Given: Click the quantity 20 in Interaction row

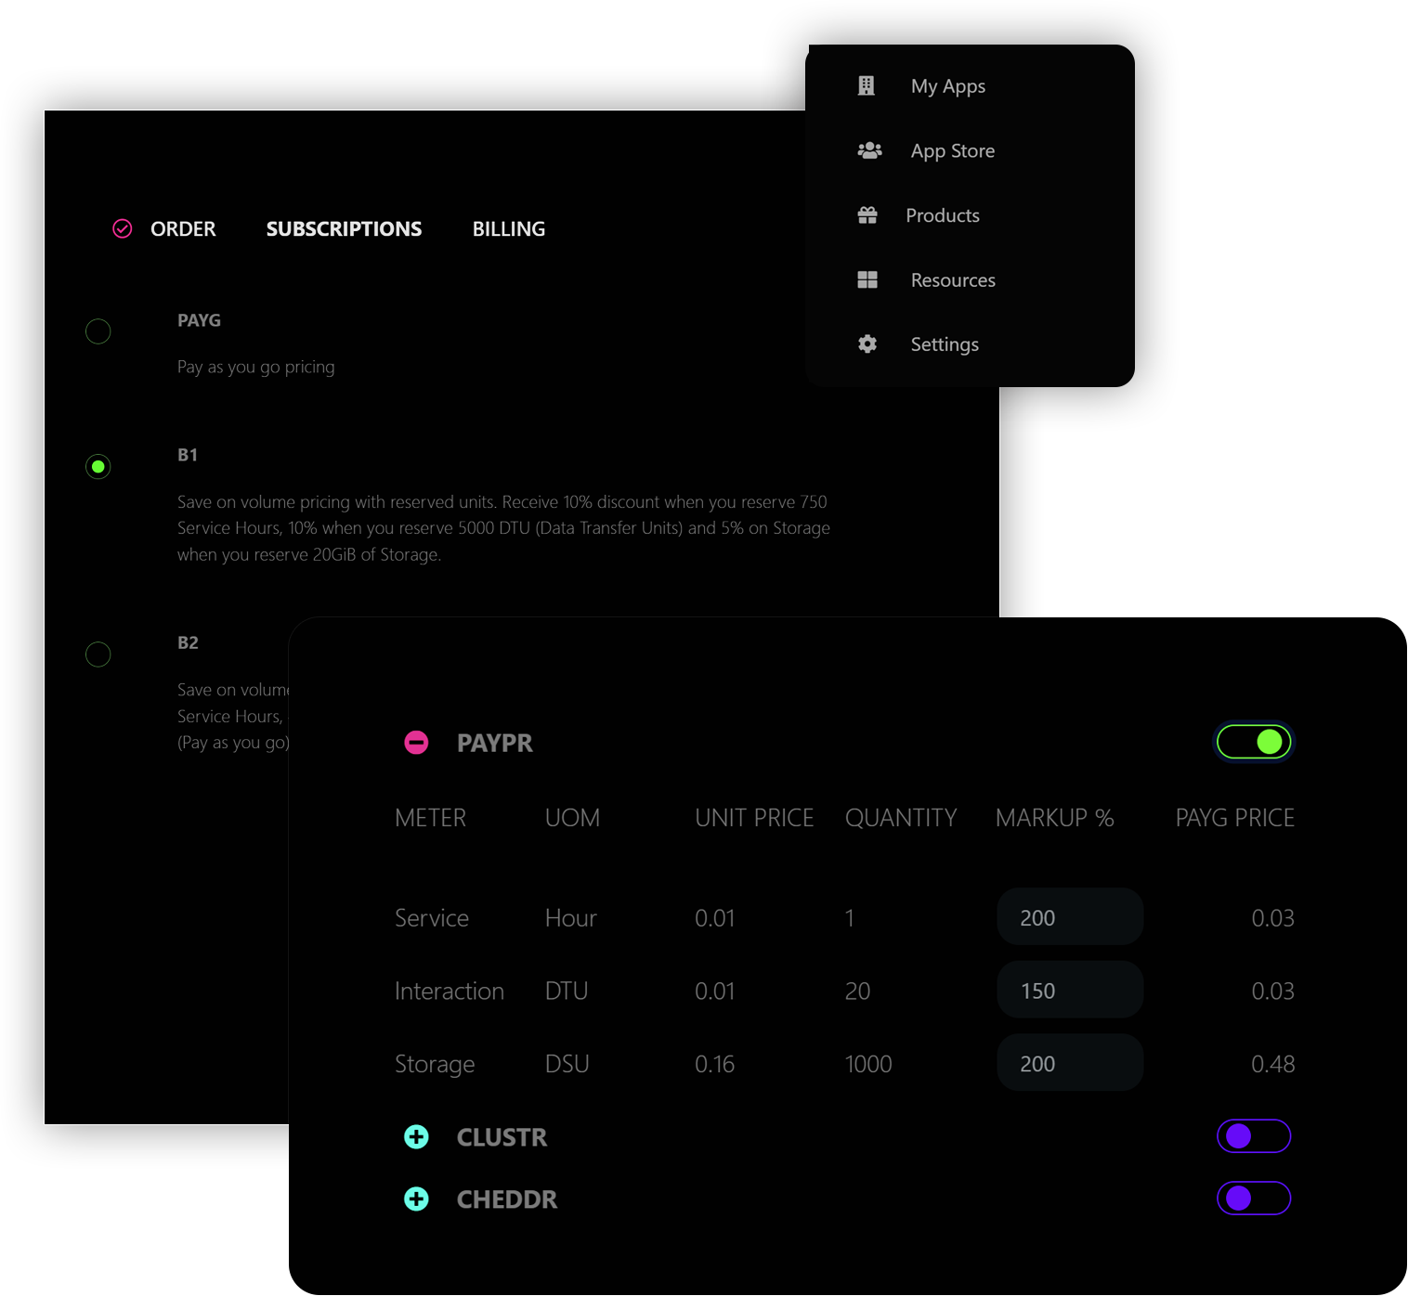Looking at the screenshot, I should tap(857, 991).
